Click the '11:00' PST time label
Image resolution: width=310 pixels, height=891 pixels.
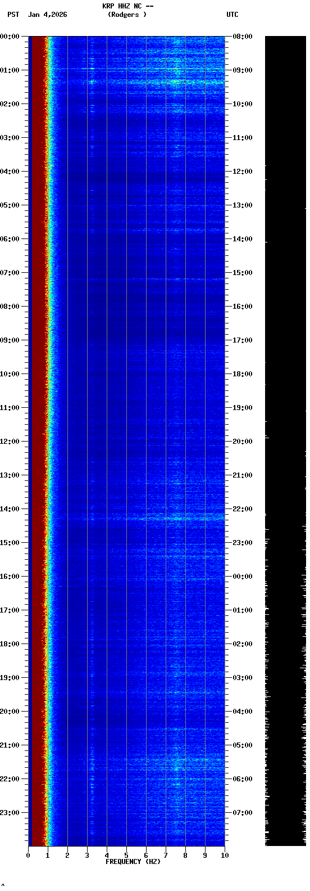[x=10, y=408]
